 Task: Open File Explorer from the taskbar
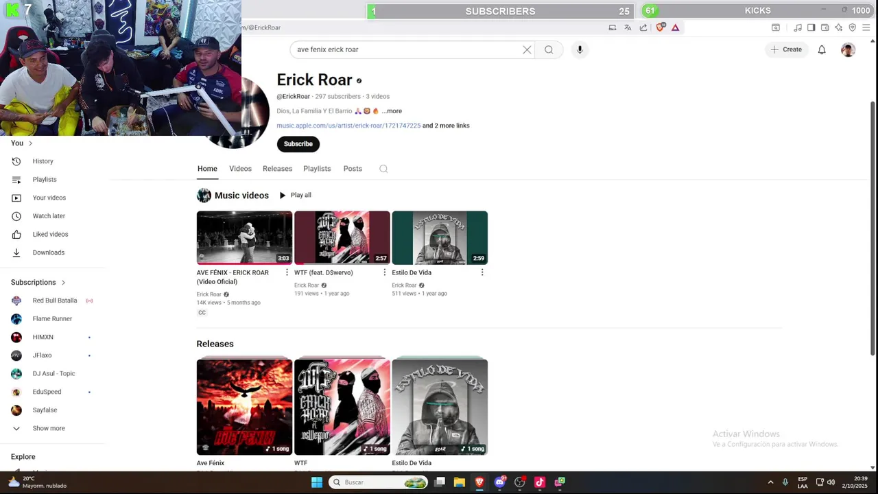[x=460, y=482]
